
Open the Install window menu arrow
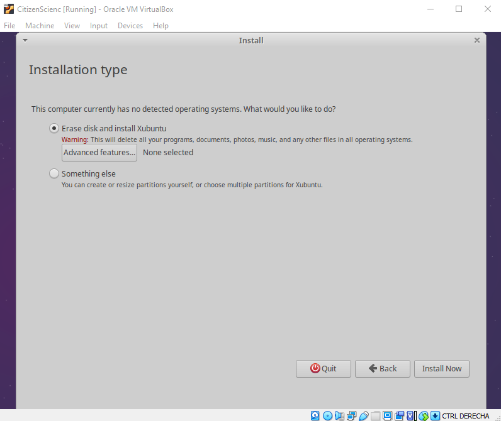tap(25, 40)
